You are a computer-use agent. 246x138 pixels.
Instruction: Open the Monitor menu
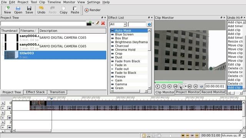(69, 2)
